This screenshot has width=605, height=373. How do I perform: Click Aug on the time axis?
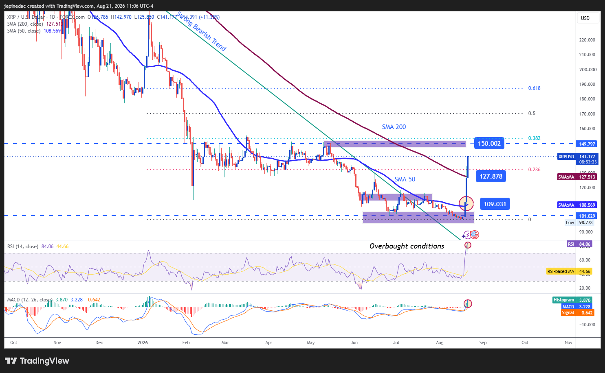click(440, 342)
